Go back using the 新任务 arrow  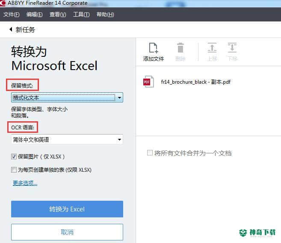coord(11,29)
